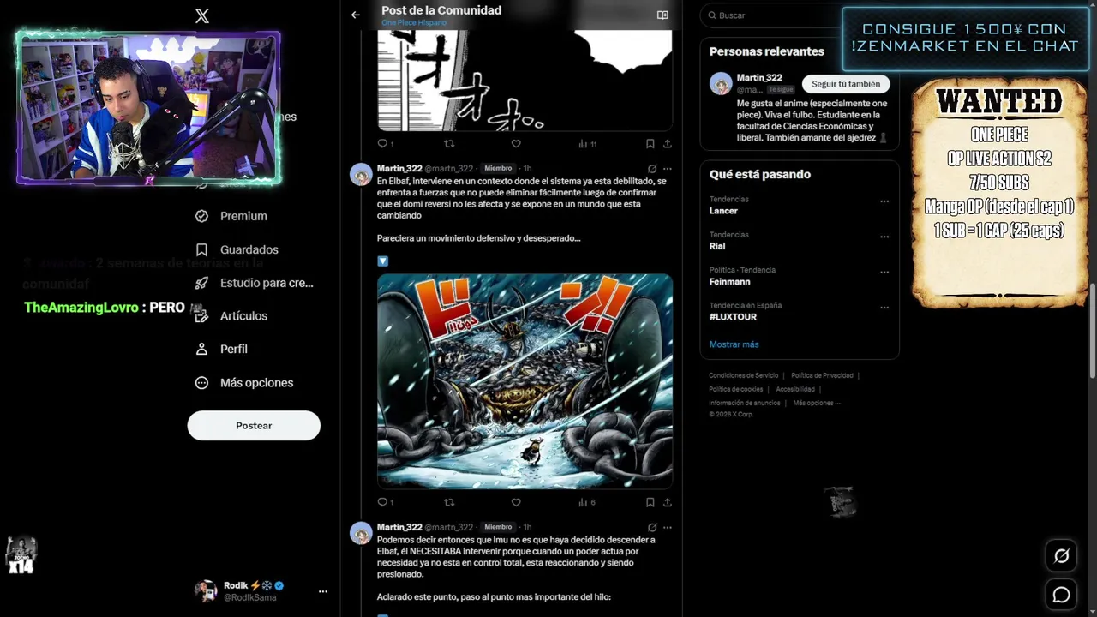
Task: Open Grok icon on 'Podemos decir' post
Action: (652, 528)
